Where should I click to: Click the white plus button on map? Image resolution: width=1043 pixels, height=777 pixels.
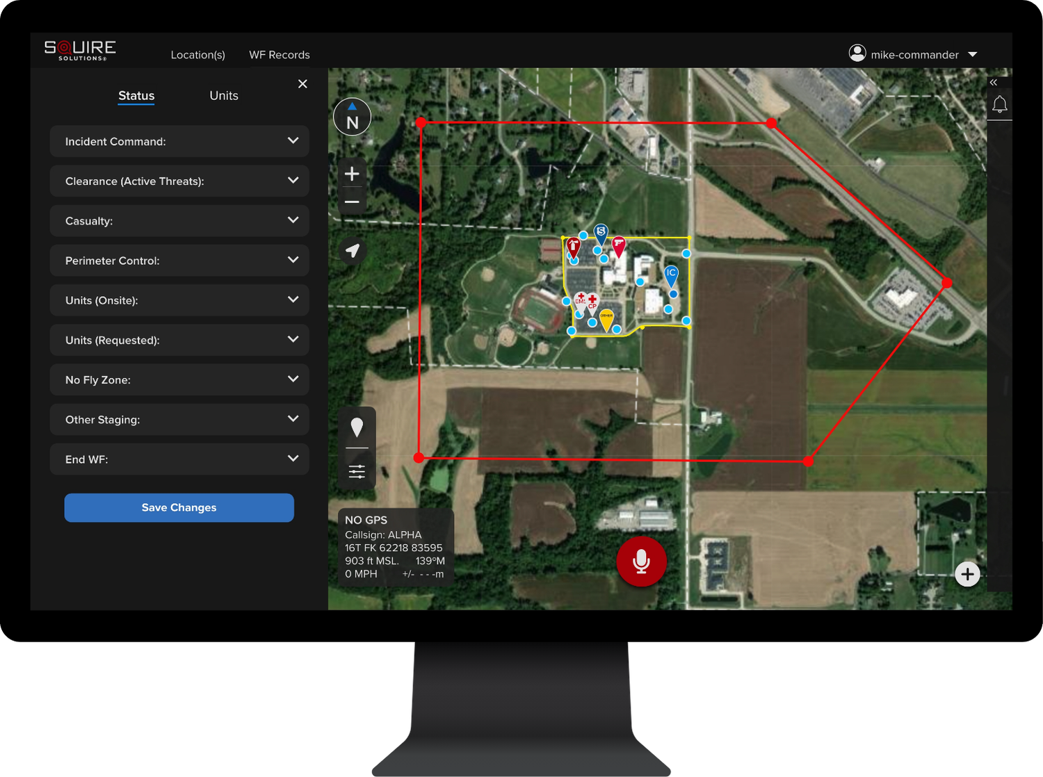[967, 574]
